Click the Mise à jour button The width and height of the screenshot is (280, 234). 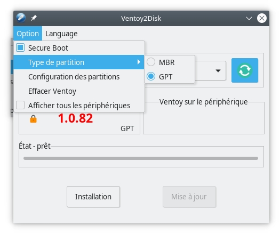(x=189, y=197)
